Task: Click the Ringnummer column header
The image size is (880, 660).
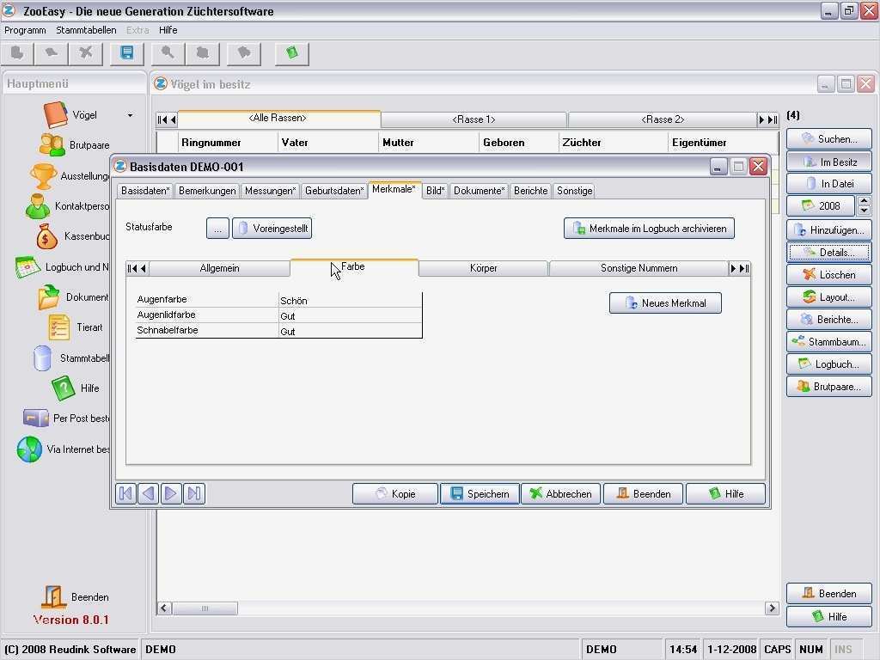Action: pyautogui.click(x=228, y=143)
